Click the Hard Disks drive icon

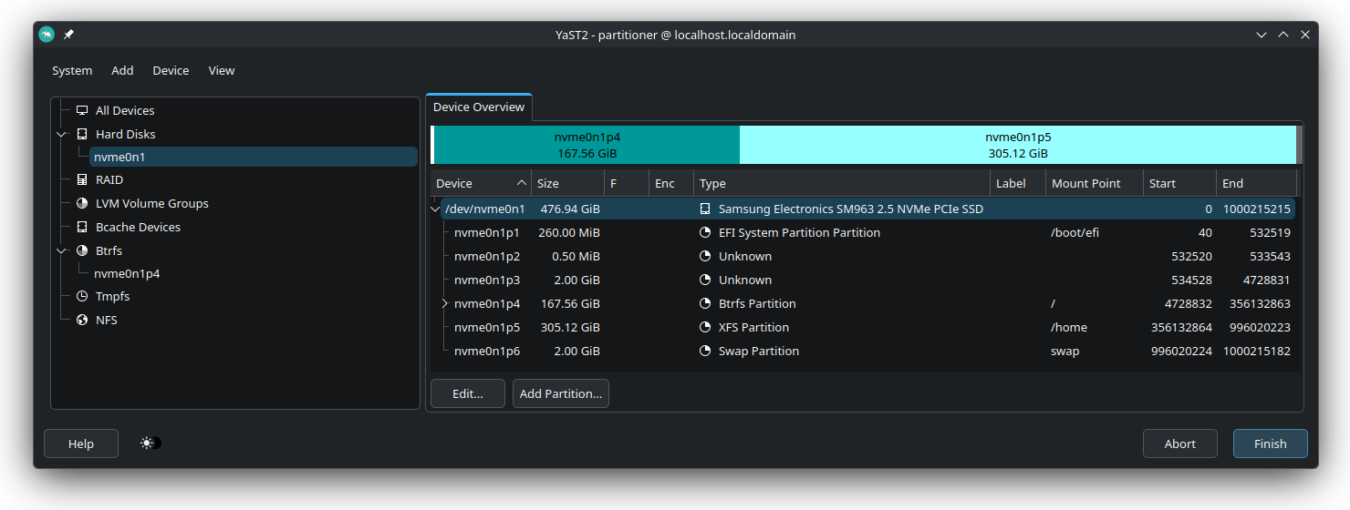(82, 134)
